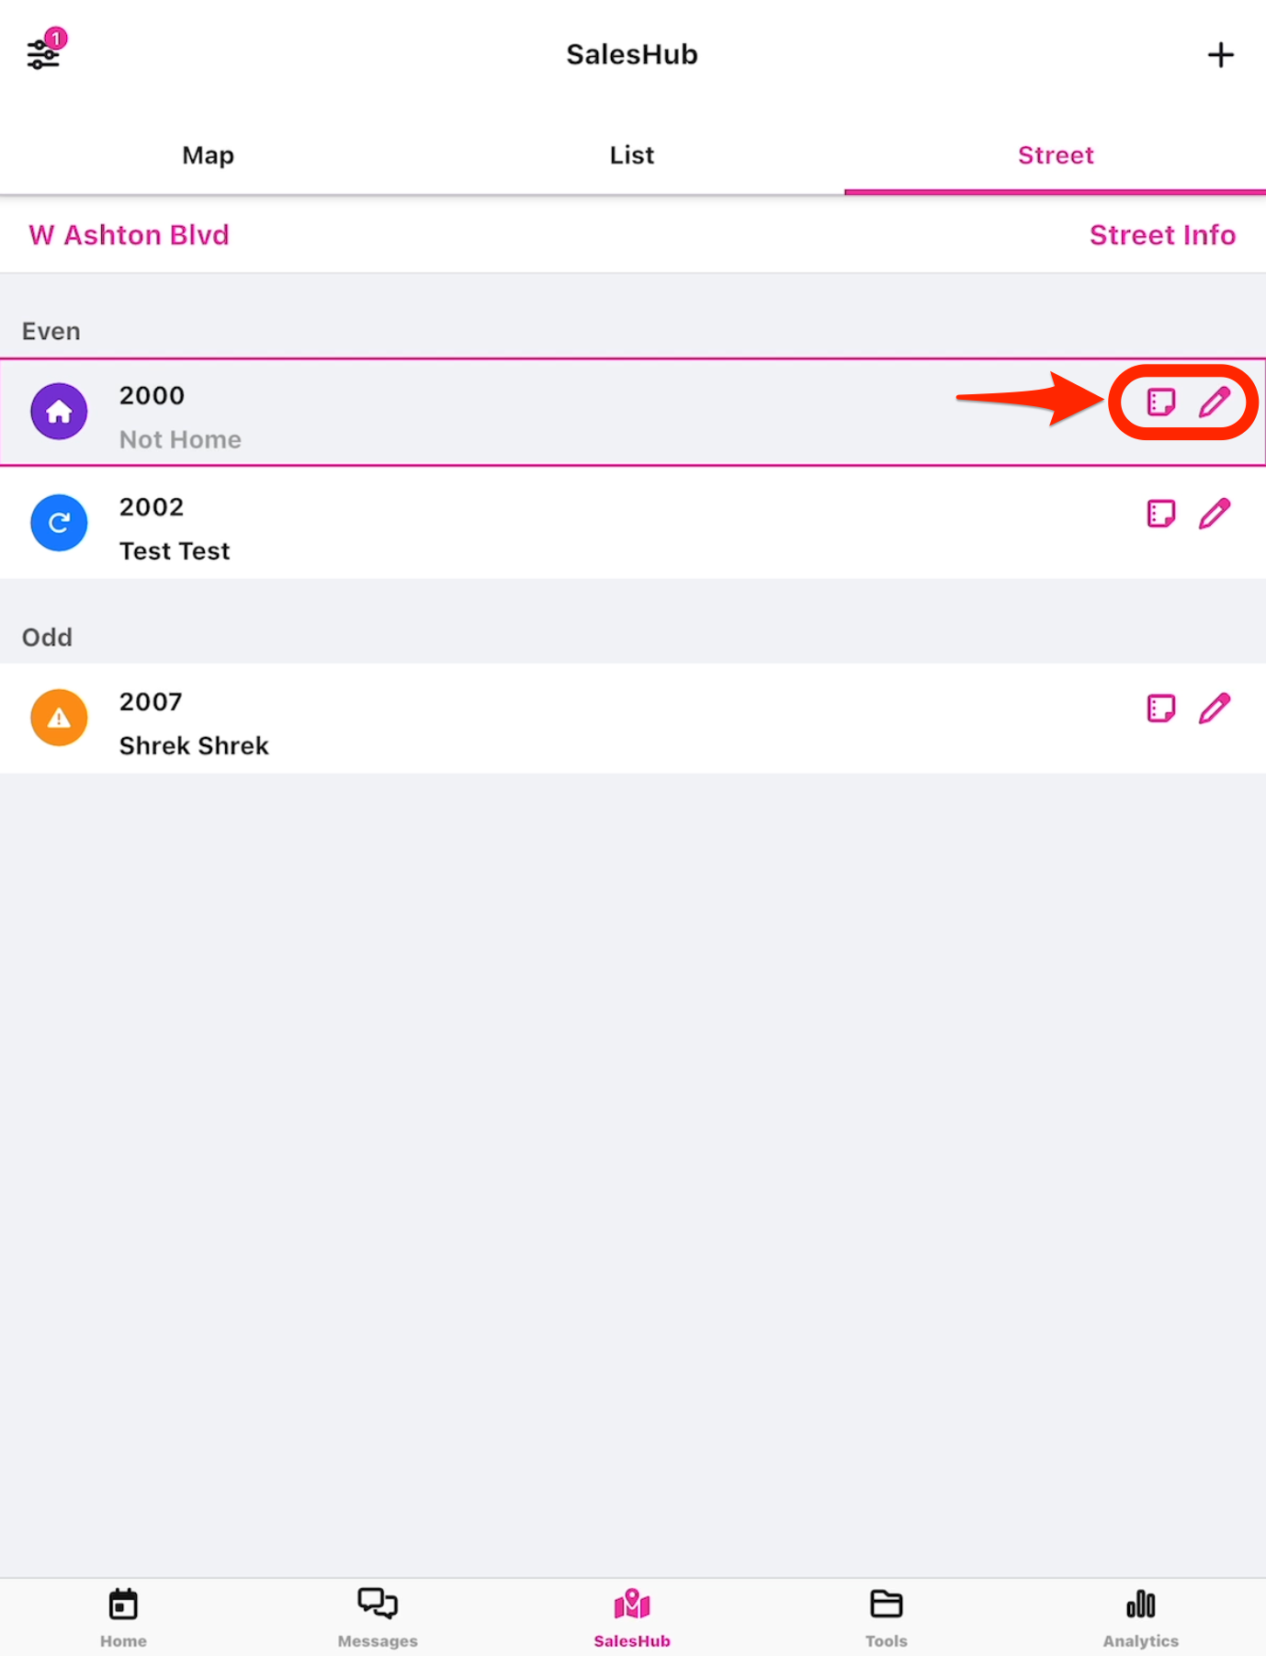Go to Home in bottom navigation
Image resolution: width=1266 pixels, height=1656 pixels.
pyautogui.click(x=123, y=1617)
